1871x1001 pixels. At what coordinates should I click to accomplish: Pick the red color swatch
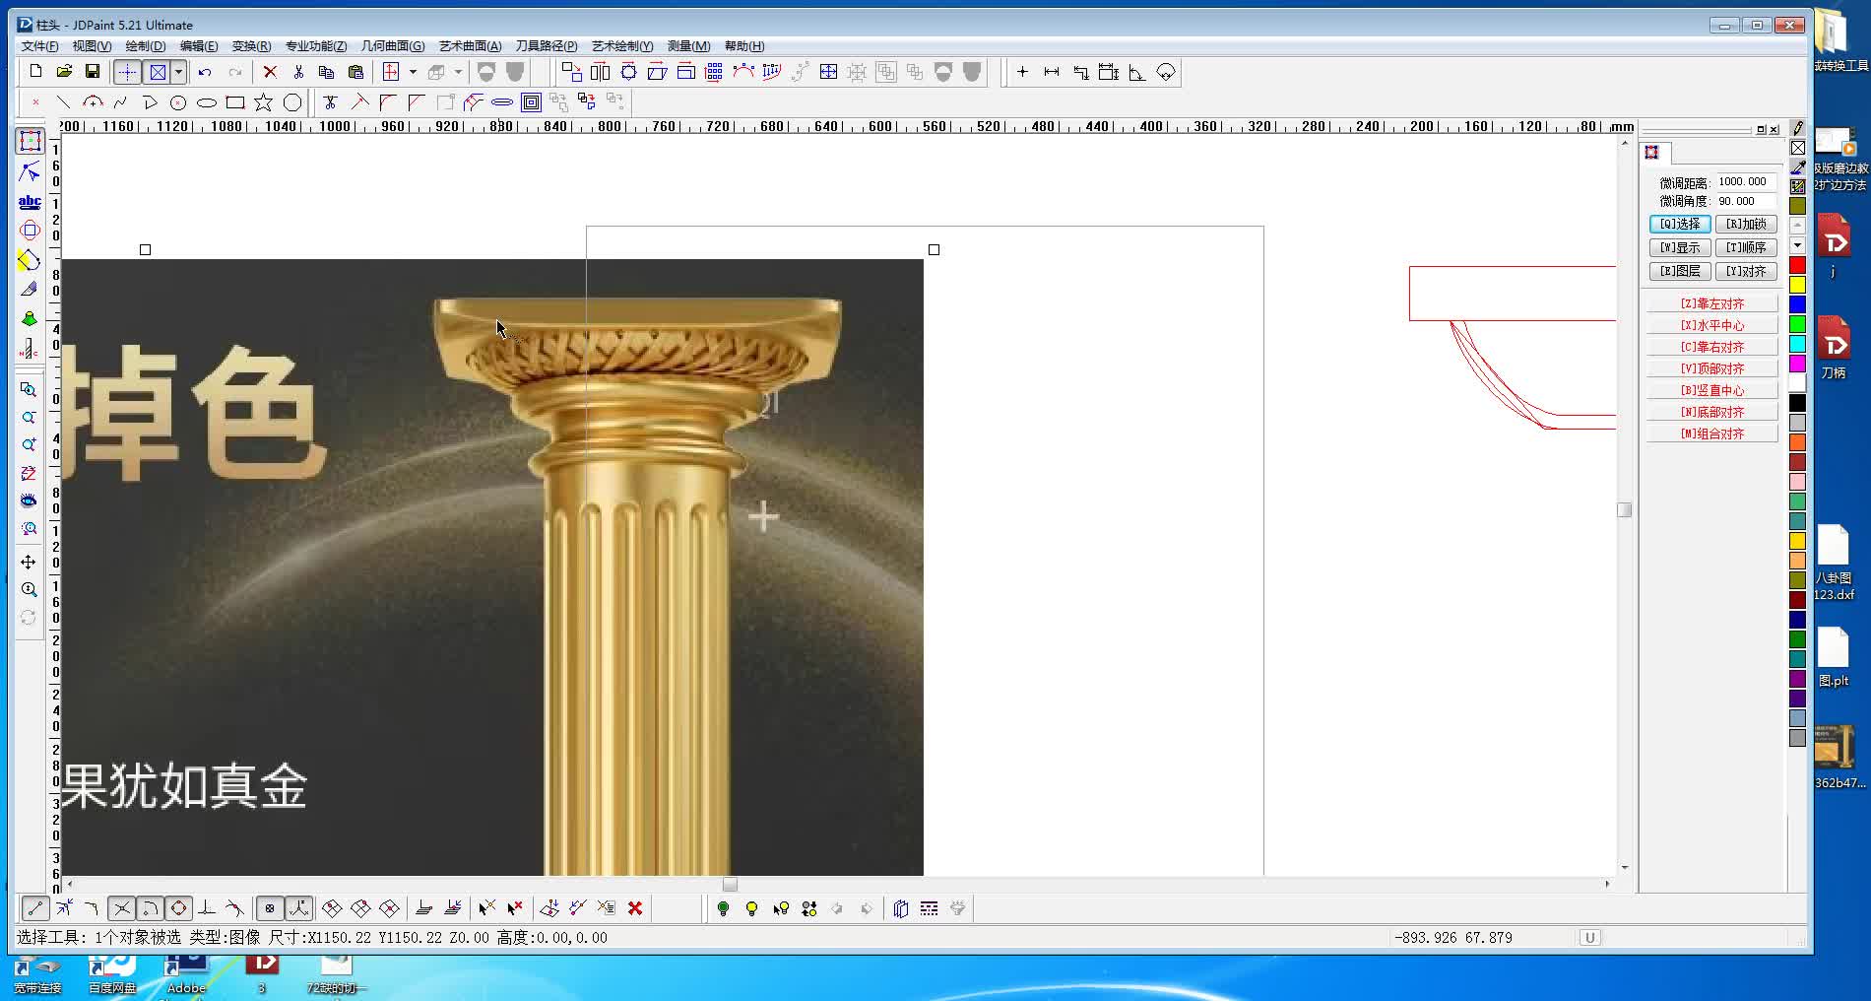click(x=1797, y=265)
